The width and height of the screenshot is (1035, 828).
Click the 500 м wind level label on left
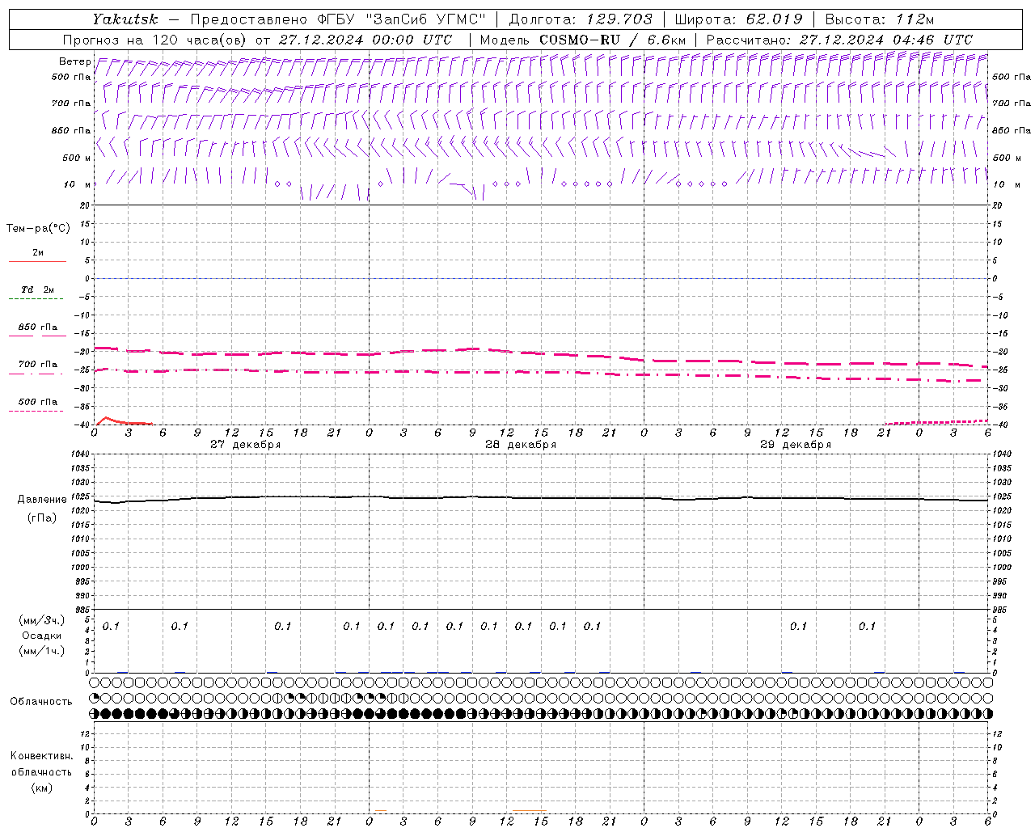72,158
